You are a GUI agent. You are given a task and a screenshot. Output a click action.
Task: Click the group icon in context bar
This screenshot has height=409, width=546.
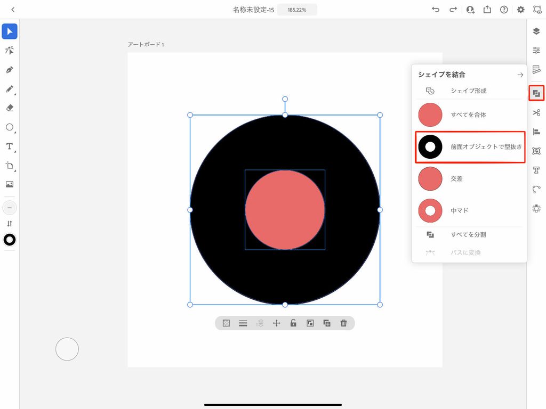pyautogui.click(x=310, y=323)
